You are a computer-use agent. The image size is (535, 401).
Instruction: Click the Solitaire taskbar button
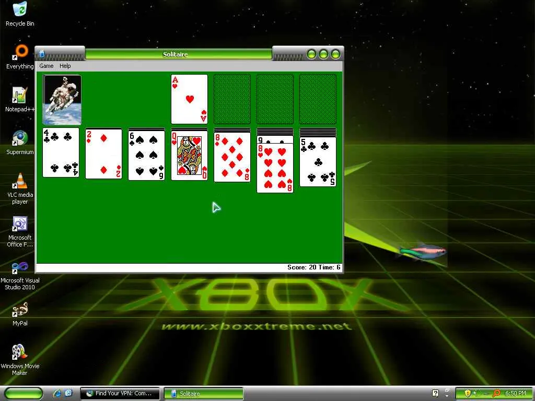click(204, 394)
